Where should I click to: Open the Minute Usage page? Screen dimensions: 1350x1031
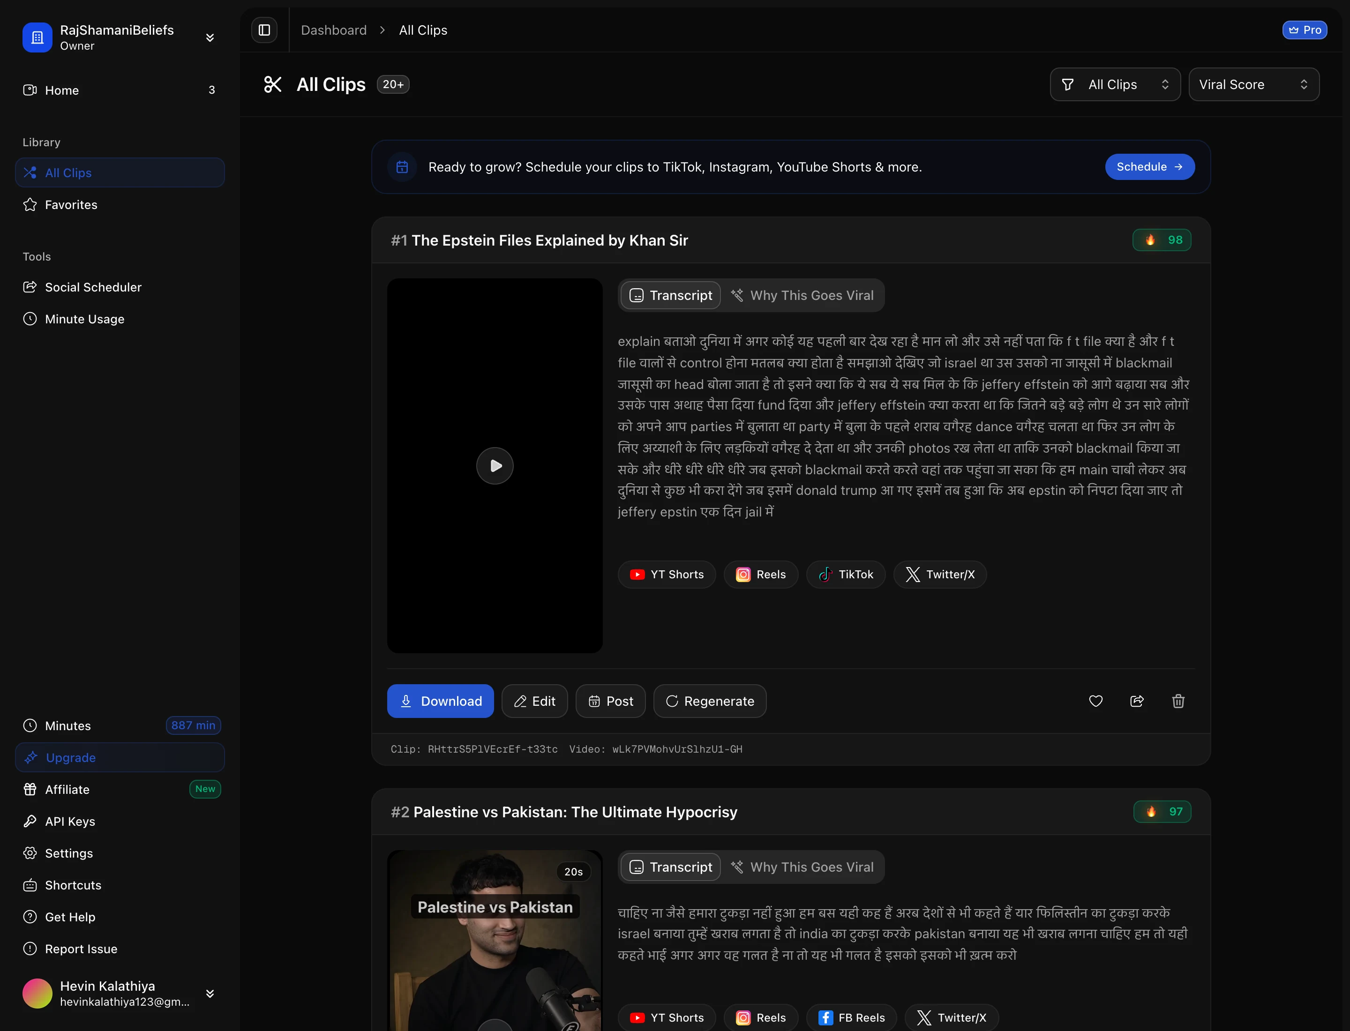[x=120, y=319]
